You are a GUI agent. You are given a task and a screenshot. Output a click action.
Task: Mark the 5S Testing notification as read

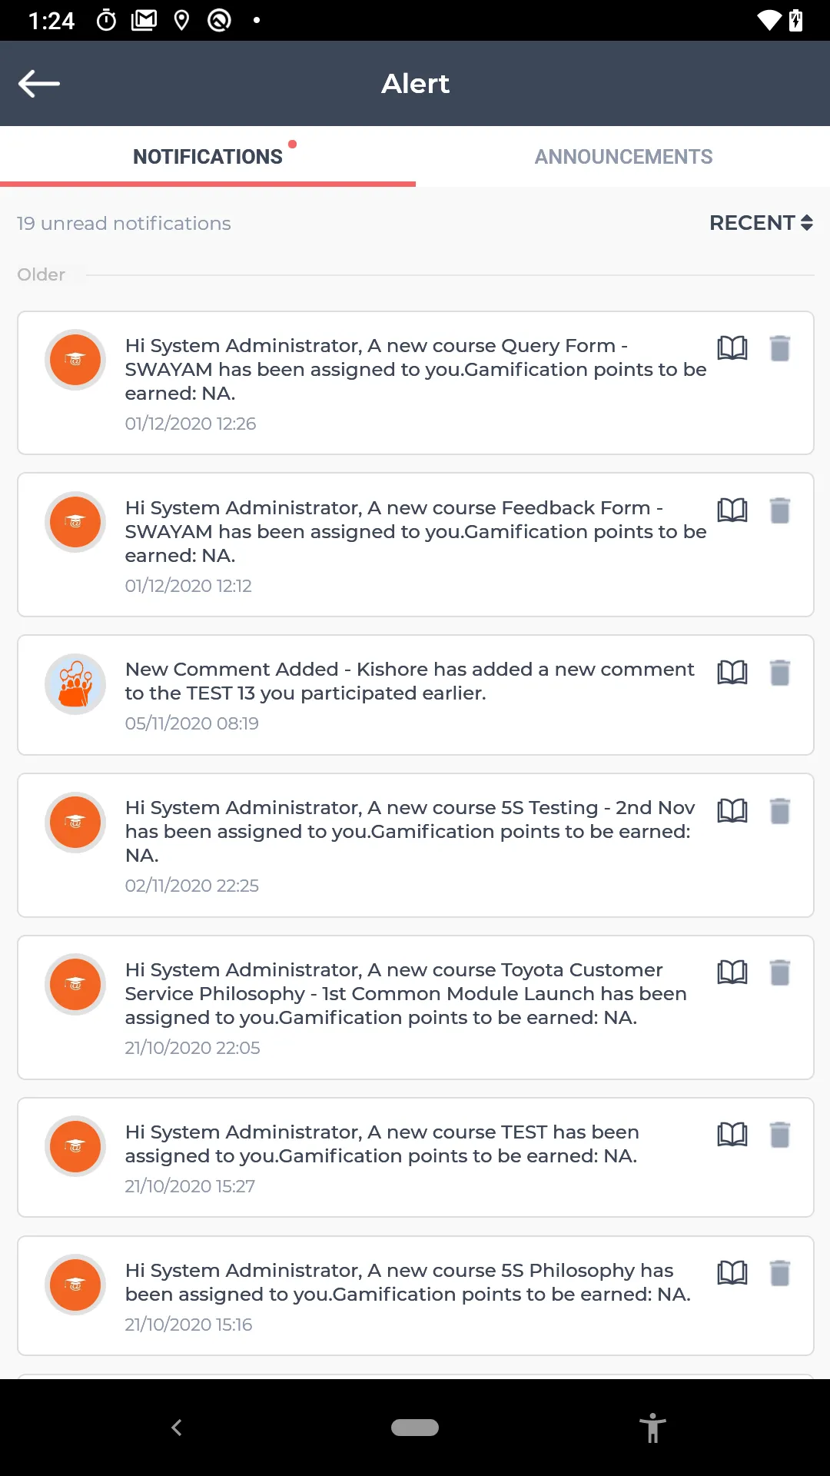point(732,810)
